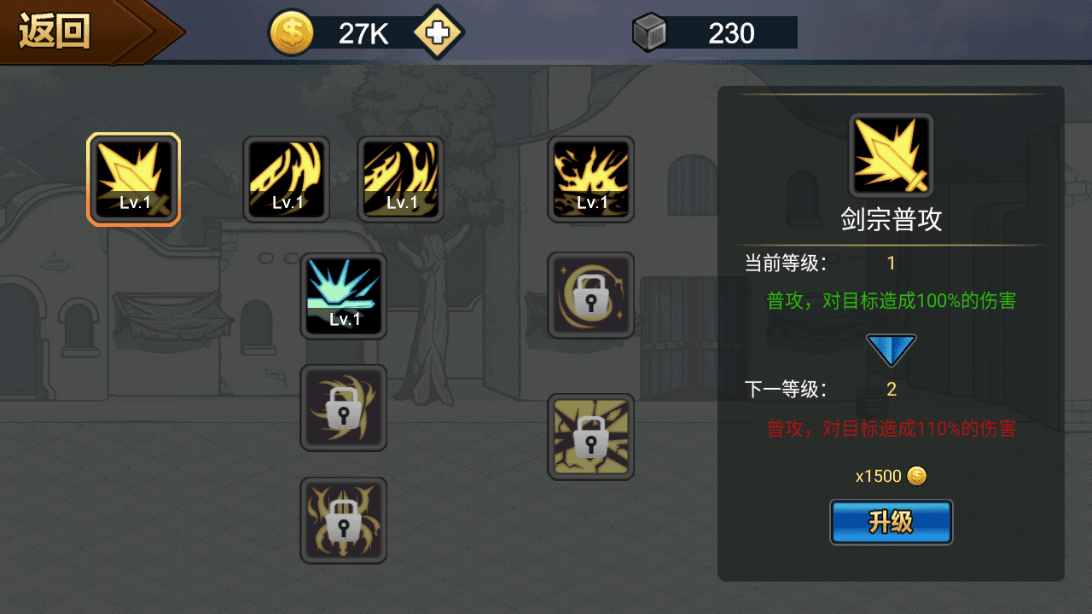Tap the locked swirling vortex skill
Image resolution: width=1092 pixels, height=614 pixels.
(x=343, y=408)
